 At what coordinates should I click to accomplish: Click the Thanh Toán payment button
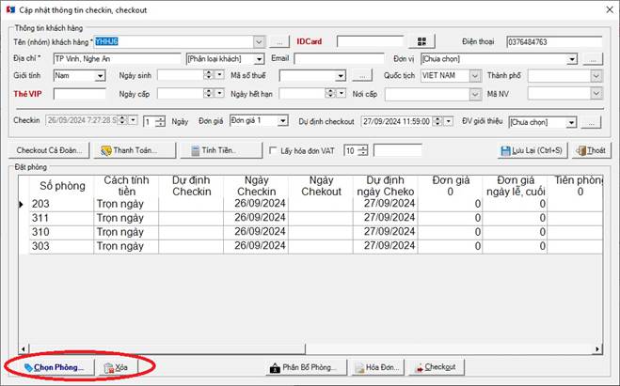pyautogui.click(x=135, y=150)
